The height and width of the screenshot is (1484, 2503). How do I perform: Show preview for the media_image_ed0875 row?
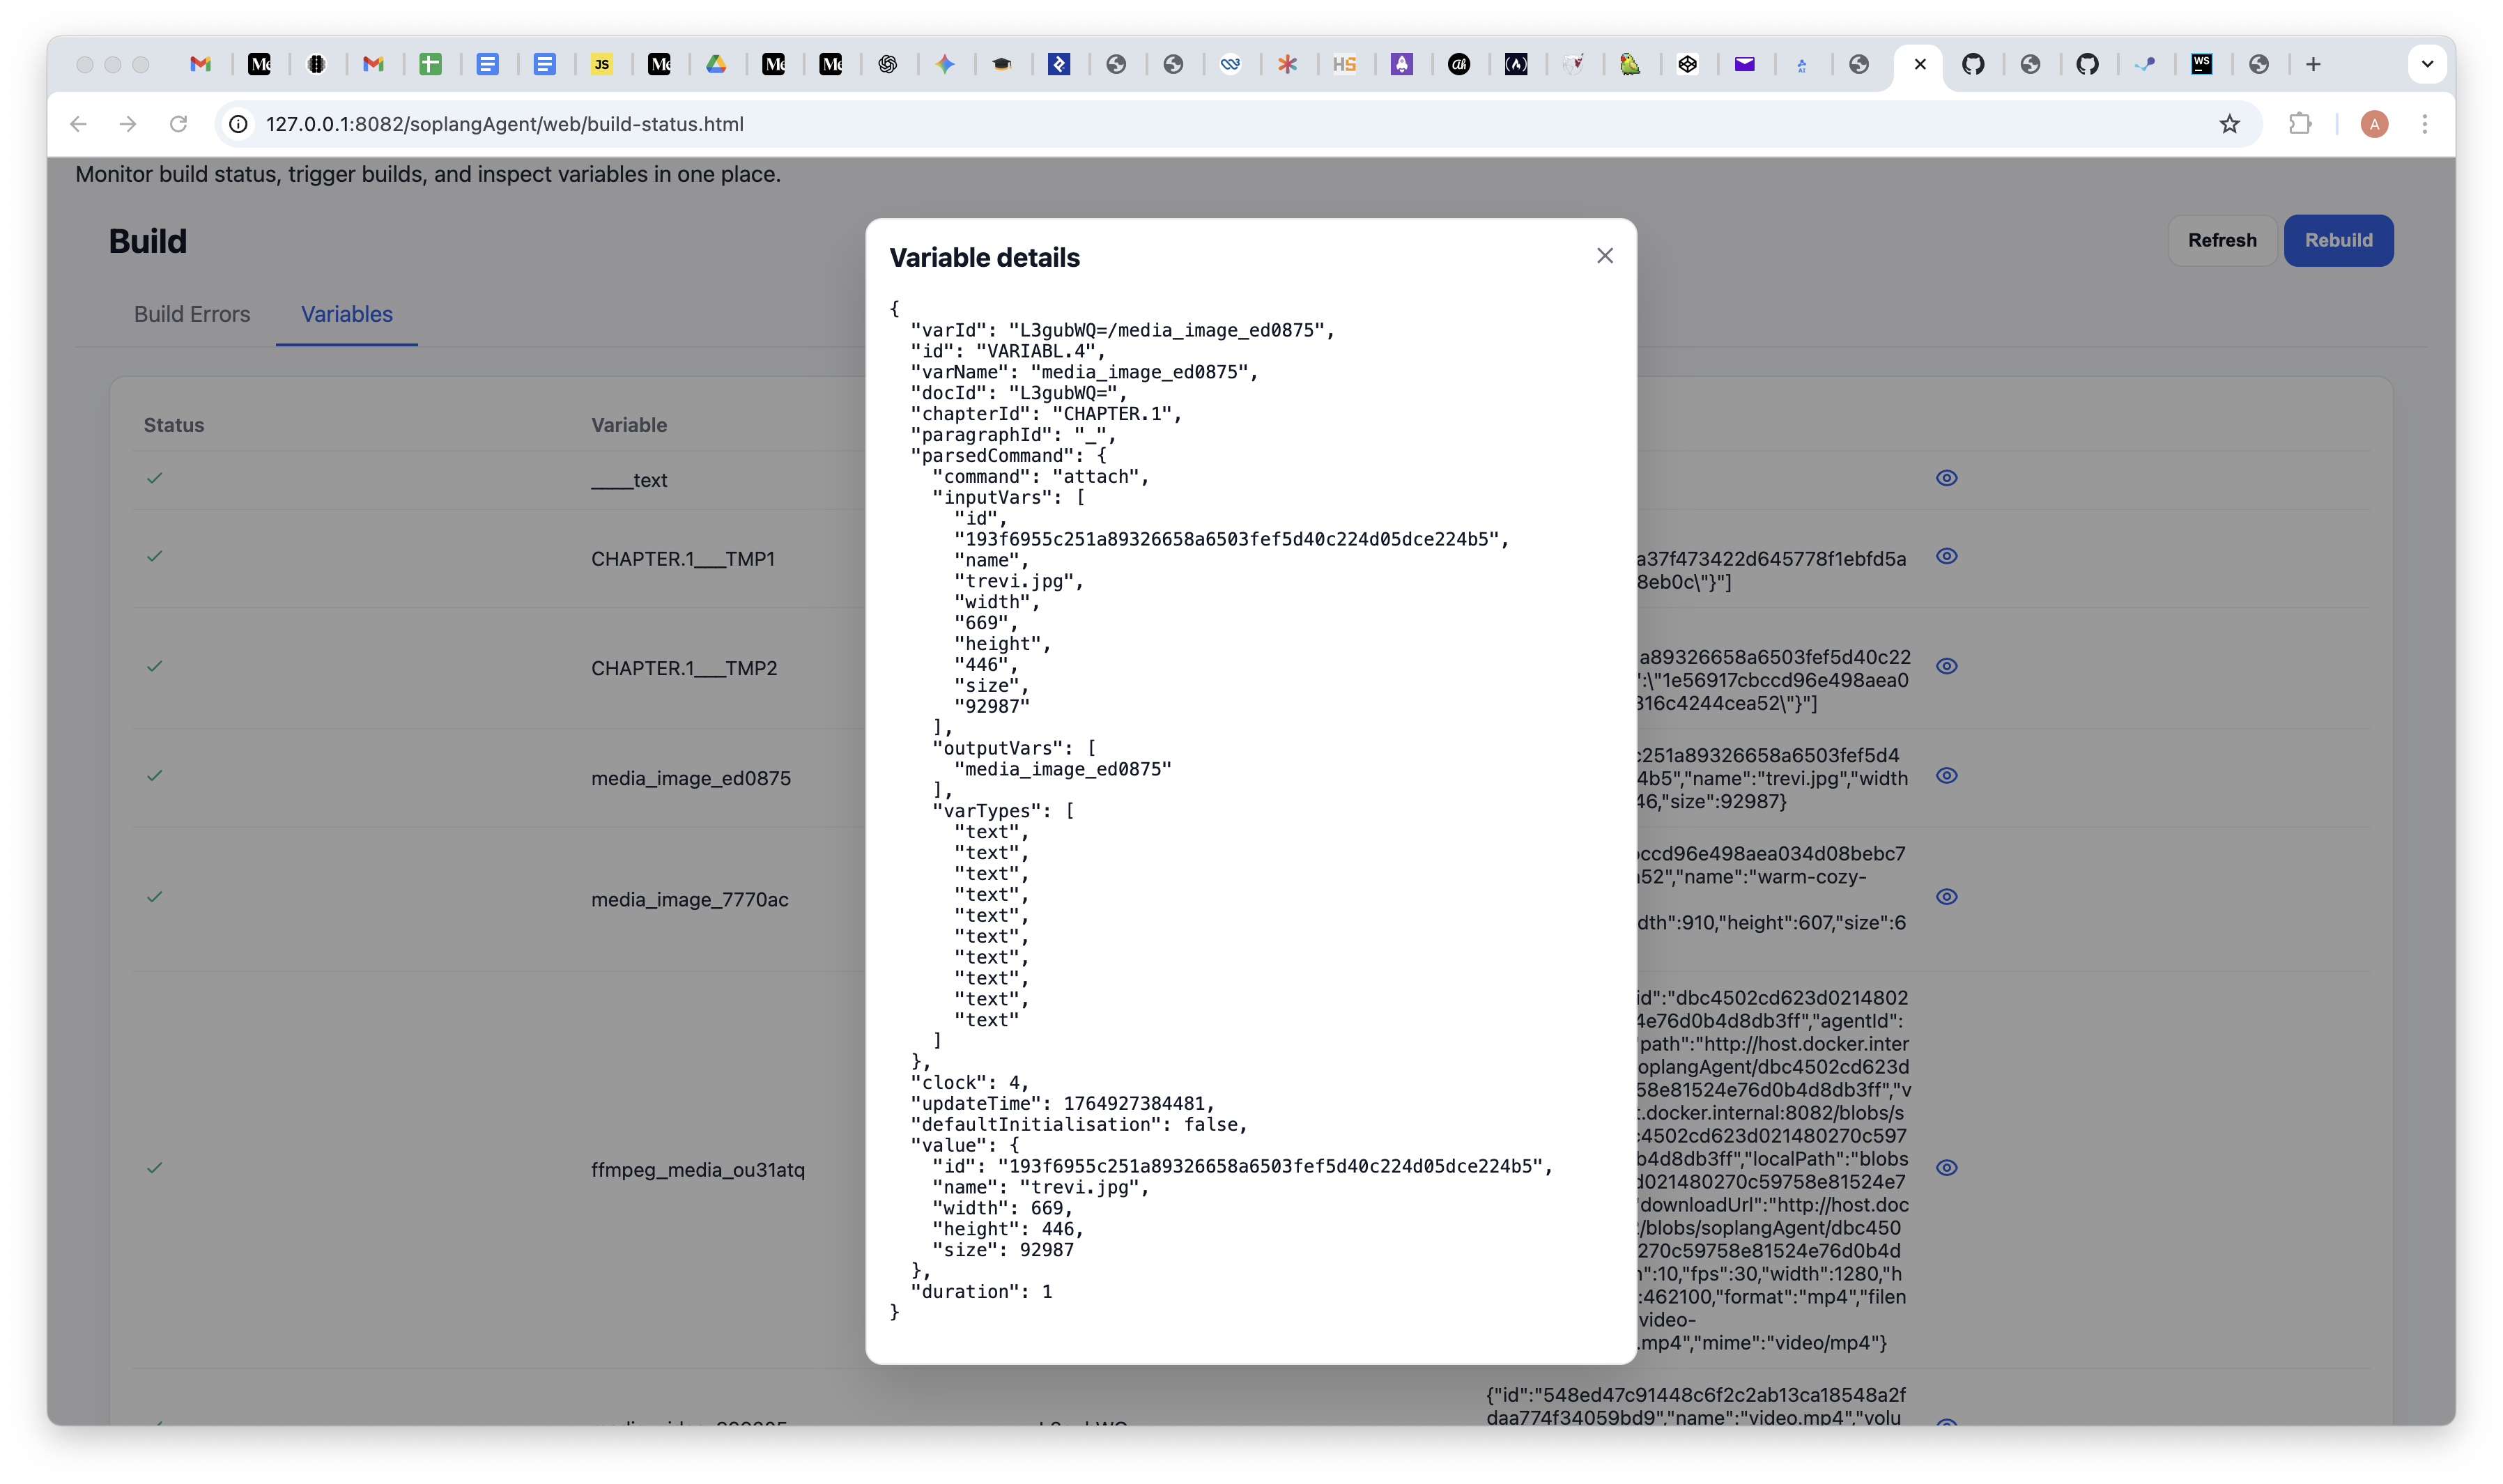pyautogui.click(x=1948, y=776)
